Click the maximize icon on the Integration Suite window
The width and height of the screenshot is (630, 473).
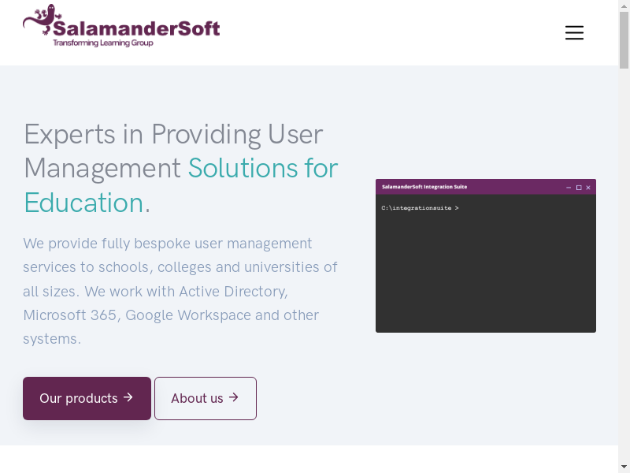click(x=579, y=188)
